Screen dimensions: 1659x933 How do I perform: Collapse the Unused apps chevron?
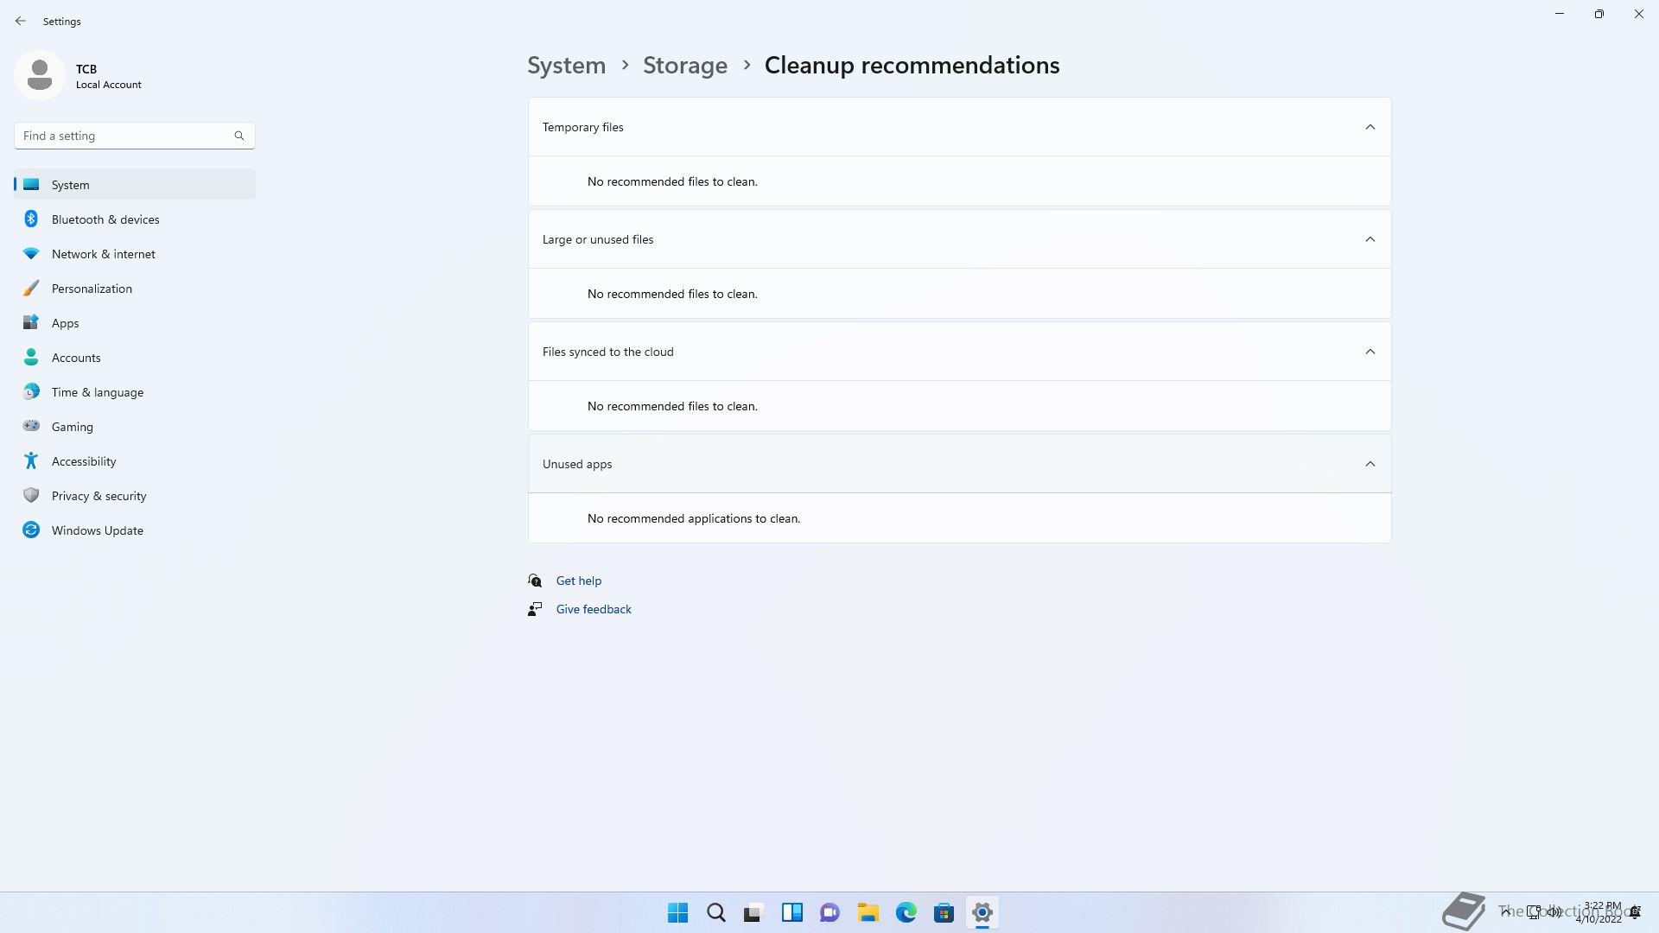1370,464
